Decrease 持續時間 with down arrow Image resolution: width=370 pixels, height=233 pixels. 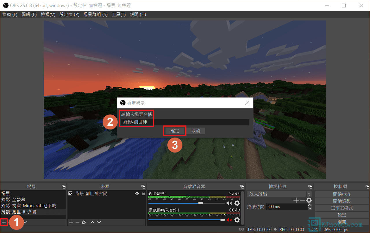point(310,208)
